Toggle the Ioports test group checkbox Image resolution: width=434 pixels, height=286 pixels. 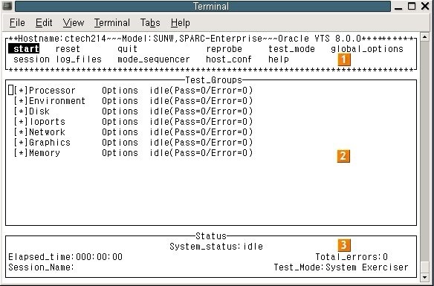pos(21,122)
